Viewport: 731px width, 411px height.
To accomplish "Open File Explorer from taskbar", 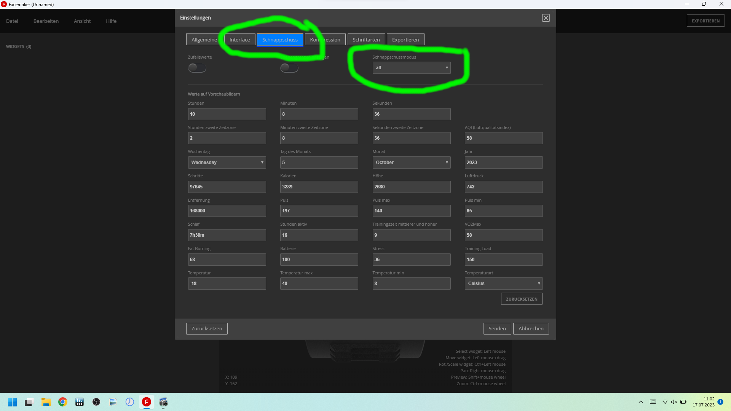I will point(46,402).
